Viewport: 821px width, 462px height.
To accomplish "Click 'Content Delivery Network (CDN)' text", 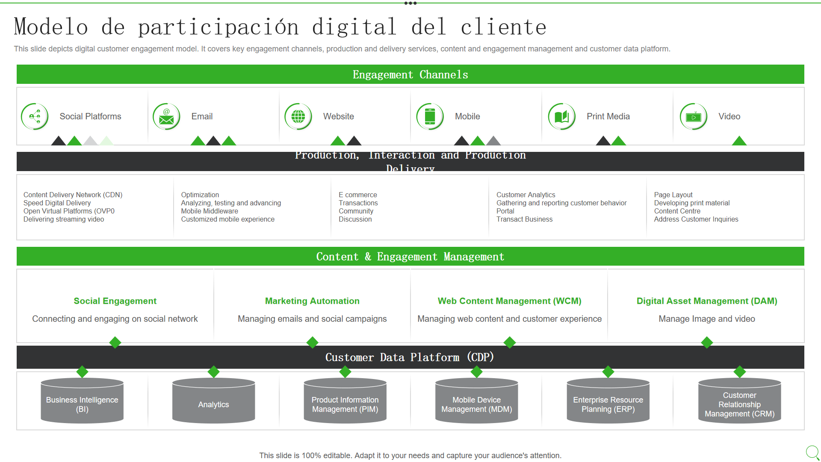I will 73,195.
